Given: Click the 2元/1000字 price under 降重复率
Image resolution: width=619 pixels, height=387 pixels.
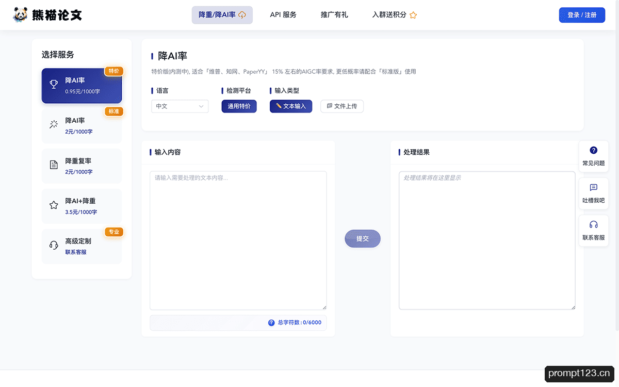Looking at the screenshot, I should (x=79, y=172).
